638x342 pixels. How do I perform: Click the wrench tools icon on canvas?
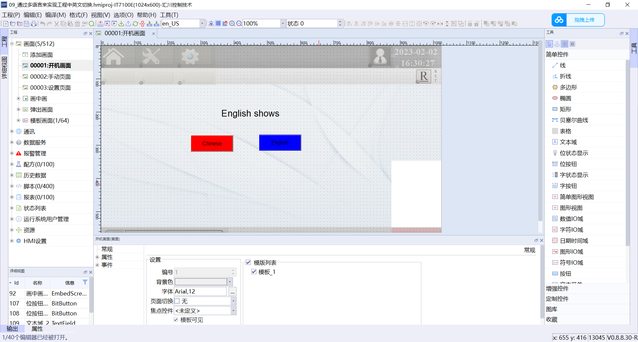tap(151, 56)
